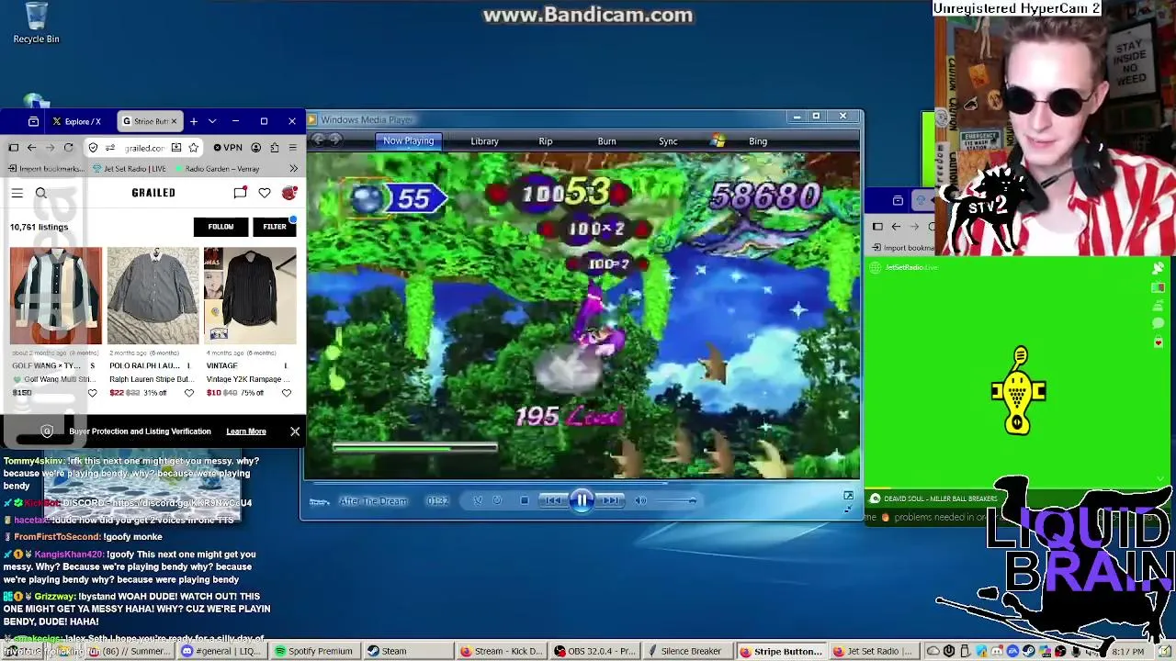The height and width of the screenshot is (661, 1176).
Task: Toggle shuffle in Windows Media Player
Action: click(x=478, y=500)
